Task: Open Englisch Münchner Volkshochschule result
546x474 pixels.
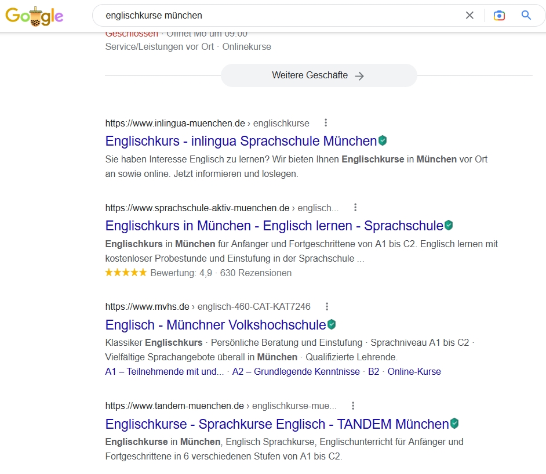Action: [215, 325]
